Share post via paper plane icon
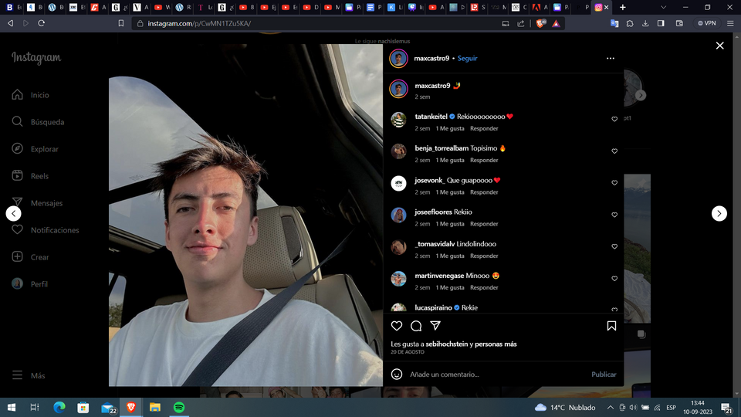Screen dimensions: 741x417 coord(435,326)
